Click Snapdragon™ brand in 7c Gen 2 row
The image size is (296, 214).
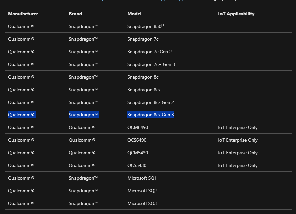[x=83, y=52]
